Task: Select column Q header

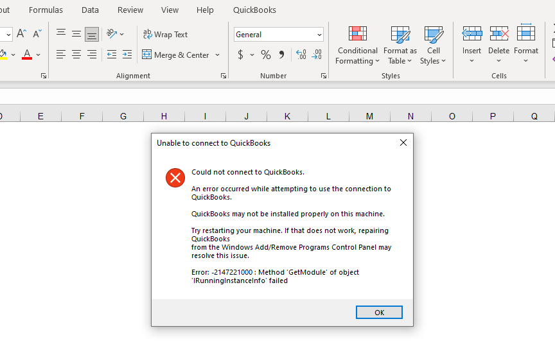Action: coord(534,116)
